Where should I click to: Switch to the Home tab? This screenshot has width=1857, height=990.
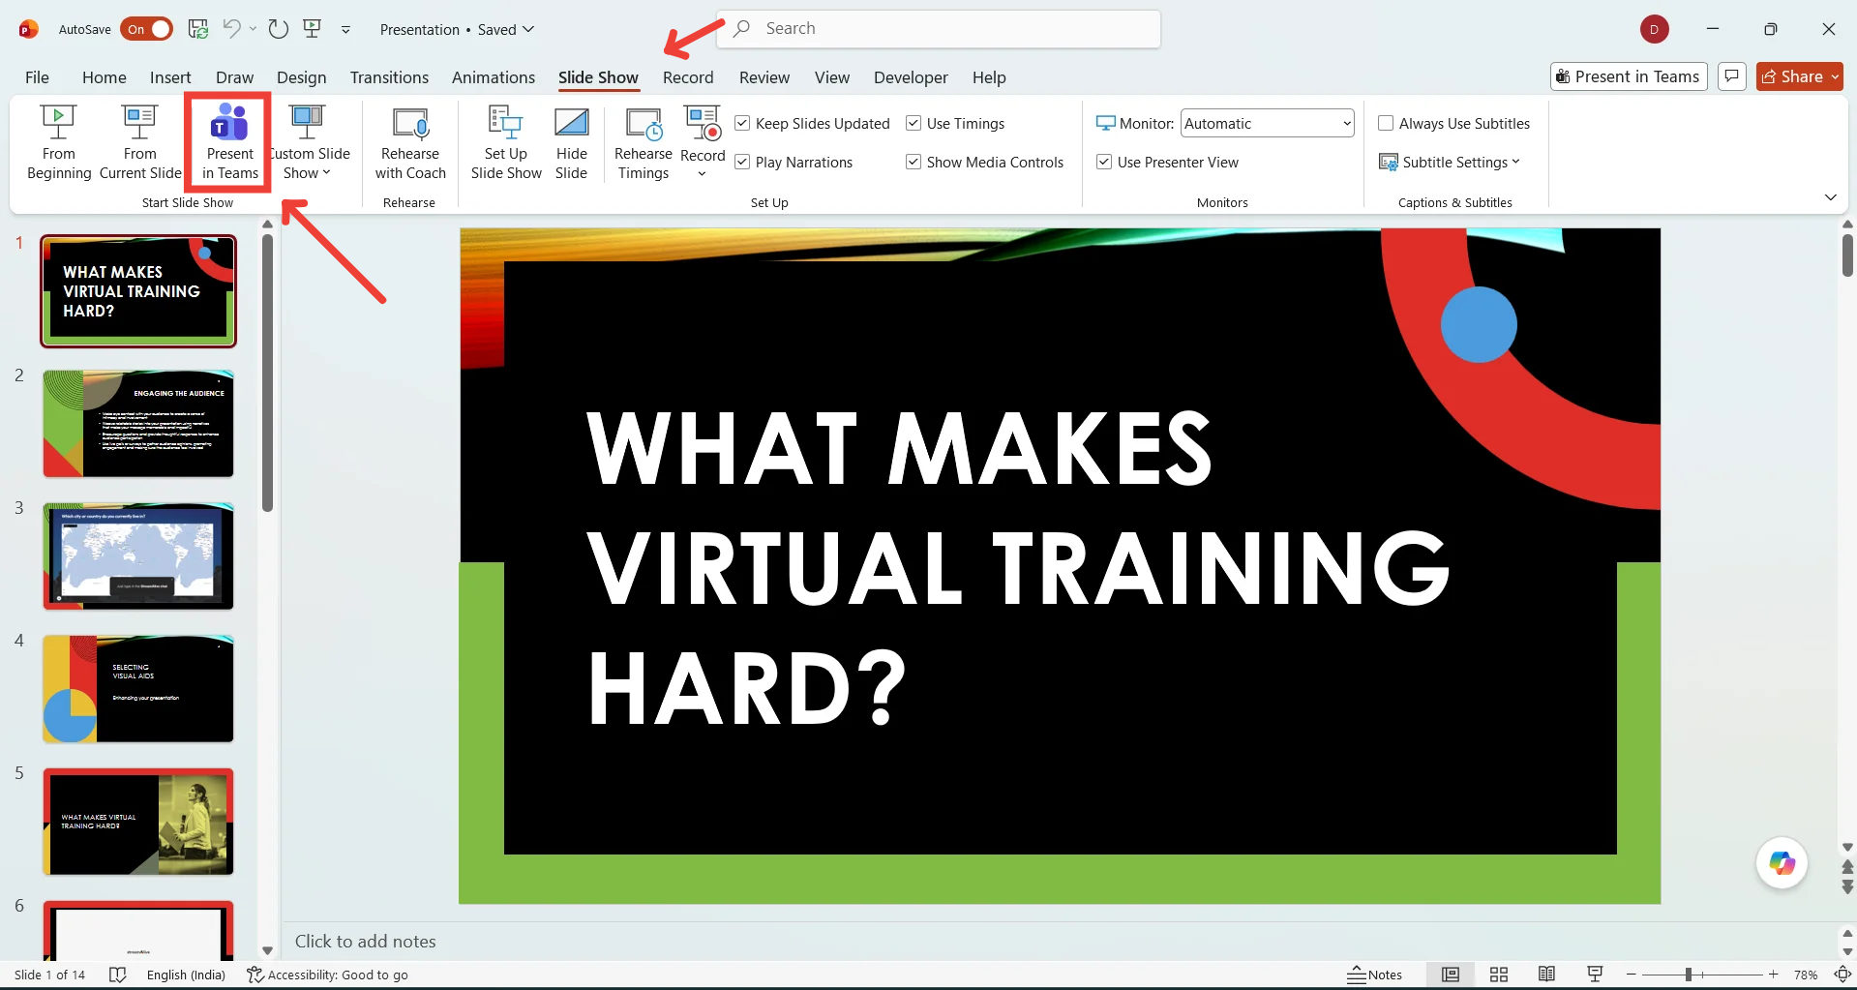pyautogui.click(x=105, y=77)
